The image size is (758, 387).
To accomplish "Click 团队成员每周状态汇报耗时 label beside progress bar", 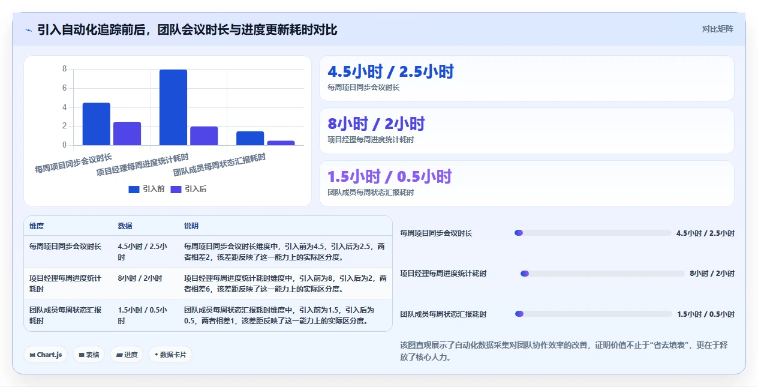I will [443, 314].
